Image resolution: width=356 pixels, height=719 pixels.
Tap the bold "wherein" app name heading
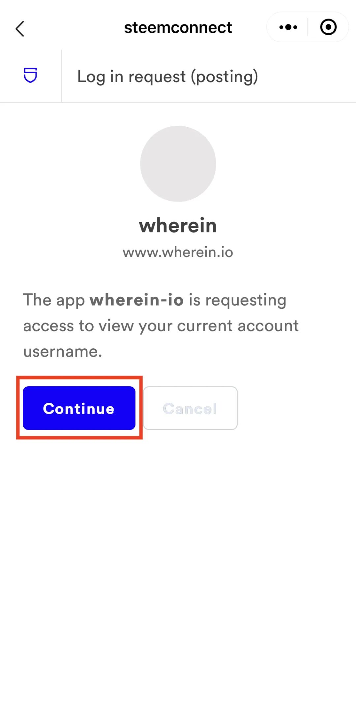[178, 225]
